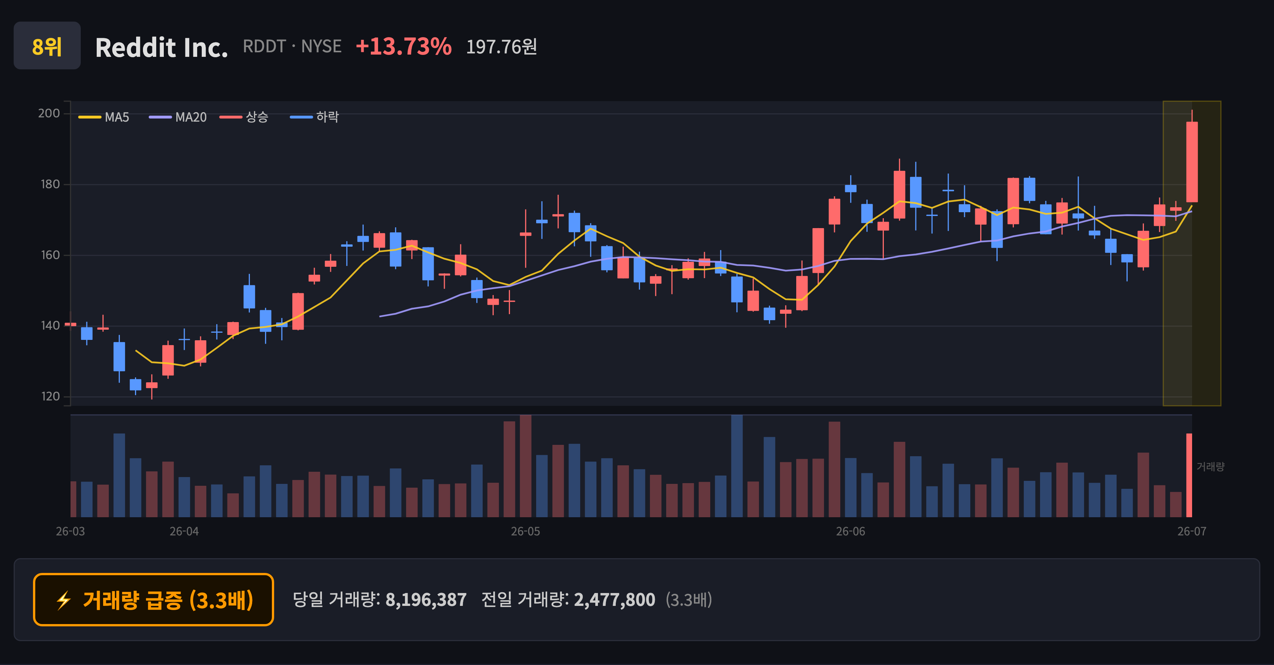
Task: Click the gray (3.3배) ratio text
Action: click(x=689, y=600)
